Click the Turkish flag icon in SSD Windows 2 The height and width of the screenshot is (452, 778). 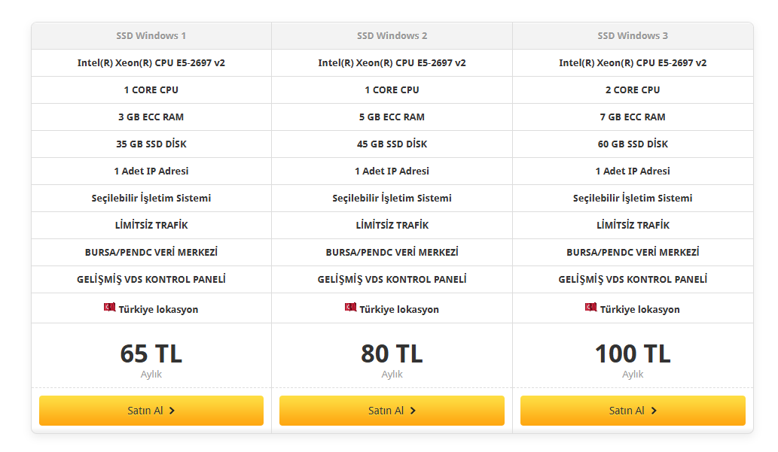[351, 308]
